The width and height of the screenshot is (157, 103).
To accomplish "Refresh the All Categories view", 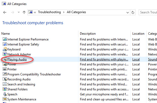I will 133,12.
